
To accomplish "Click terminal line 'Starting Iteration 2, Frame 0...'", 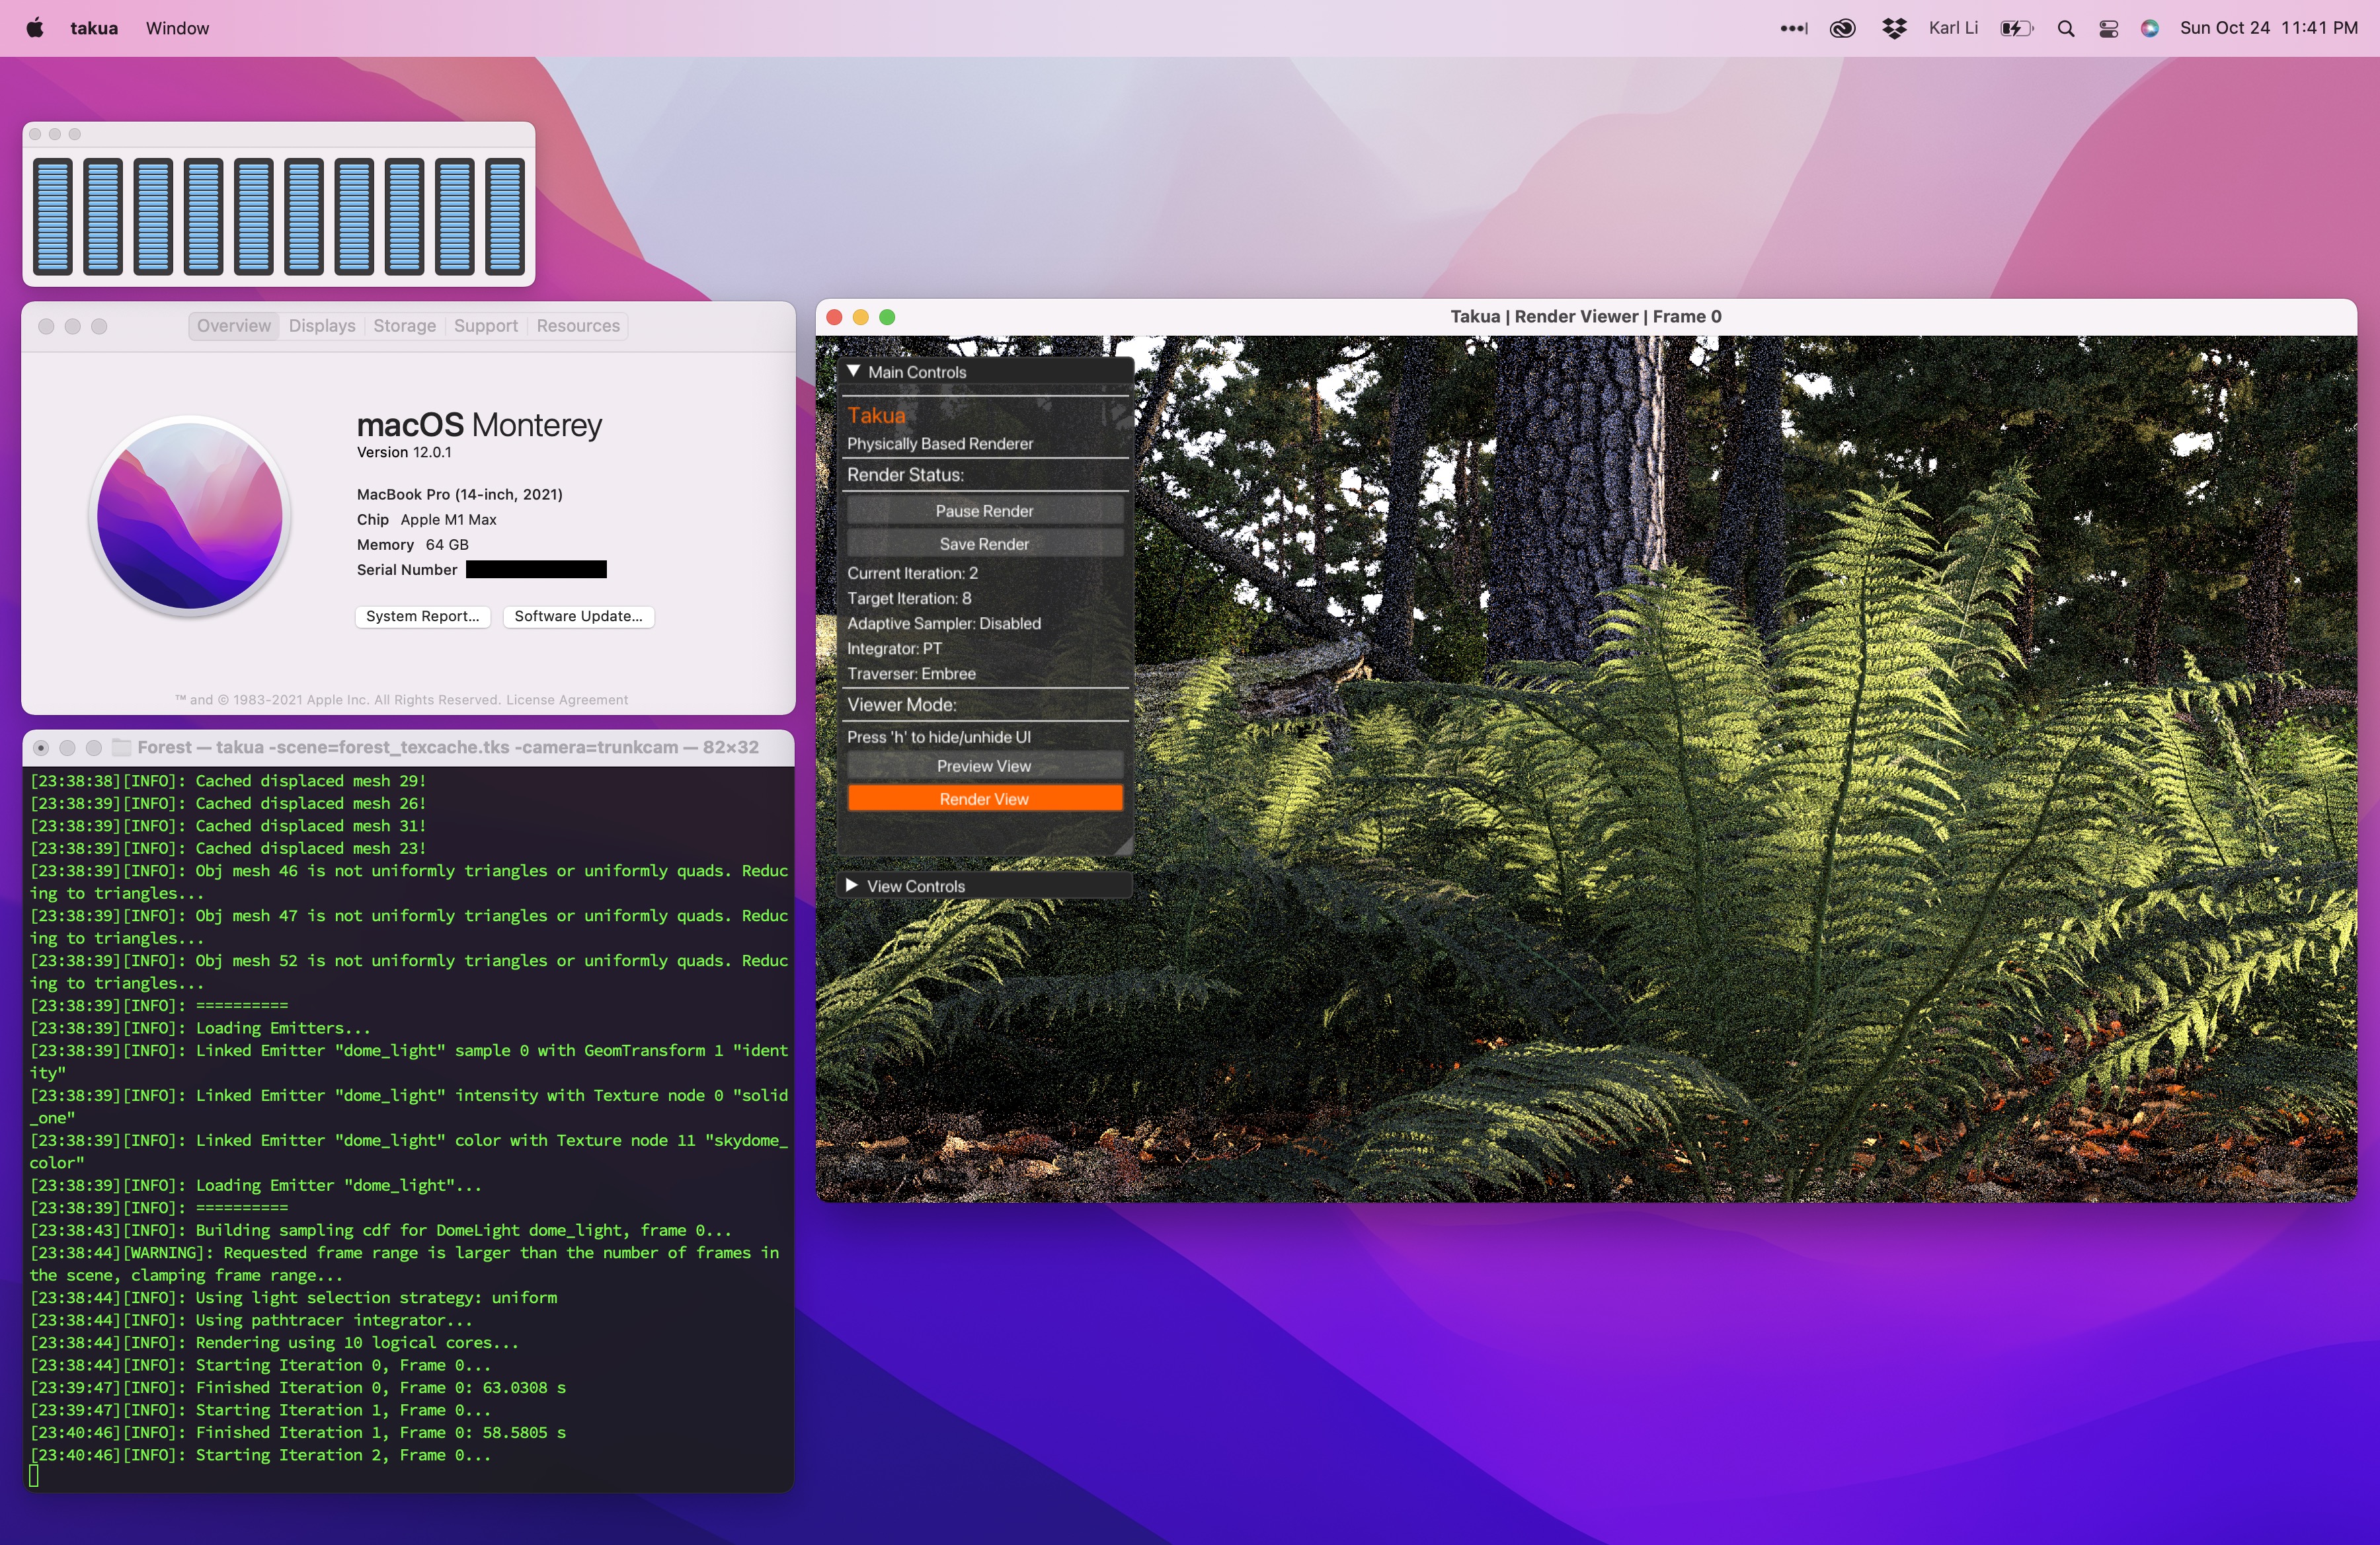I will click(260, 1455).
